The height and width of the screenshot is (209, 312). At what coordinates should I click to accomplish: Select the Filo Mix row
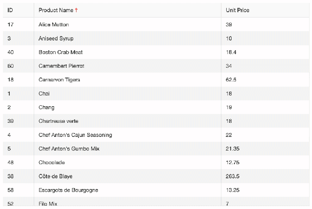click(x=156, y=201)
